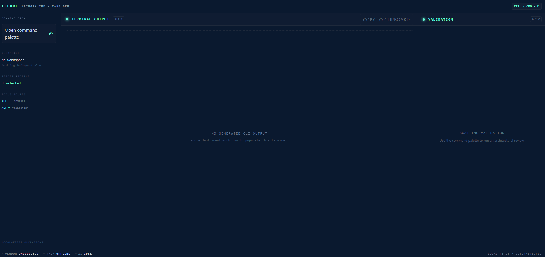Copy terminal output to clipboard

point(386,19)
